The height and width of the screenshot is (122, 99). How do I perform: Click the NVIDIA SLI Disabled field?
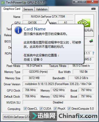tap(58, 102)
